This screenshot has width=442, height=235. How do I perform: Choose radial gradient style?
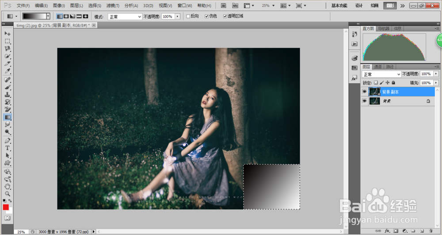click(x=66, y=16)
